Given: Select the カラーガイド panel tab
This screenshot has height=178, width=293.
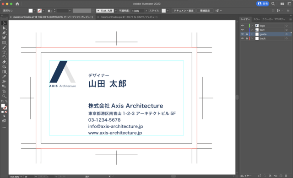Looking at the screenshot, I should pos(267,19).
